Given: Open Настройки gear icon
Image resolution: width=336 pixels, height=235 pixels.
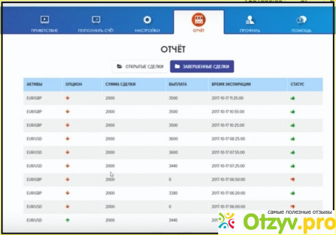Looking at the screenshot, I should point(147,21).
